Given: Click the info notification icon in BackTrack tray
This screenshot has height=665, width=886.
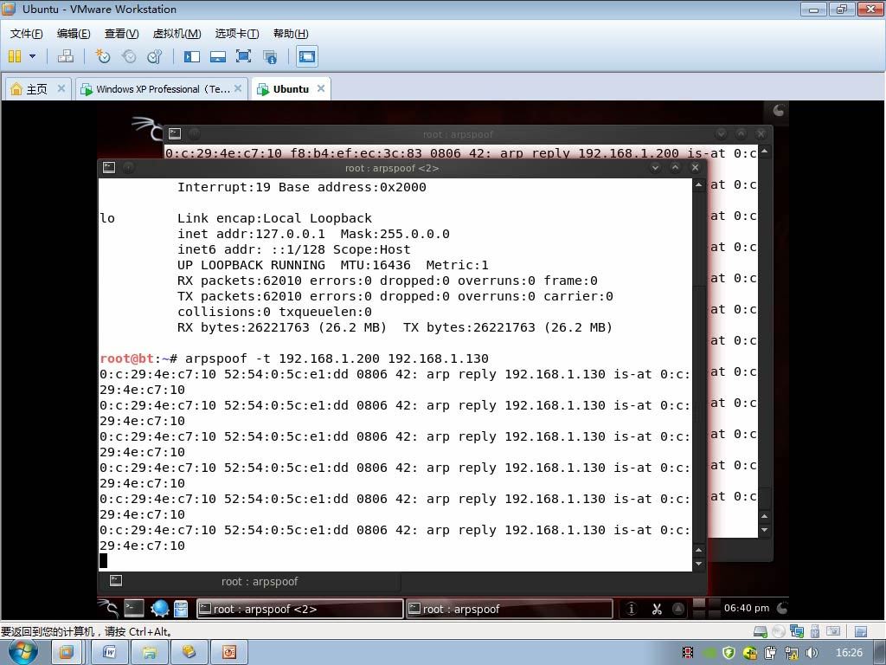Looking at the screenshot, I should pyautogui.click(x=631, y=609).
